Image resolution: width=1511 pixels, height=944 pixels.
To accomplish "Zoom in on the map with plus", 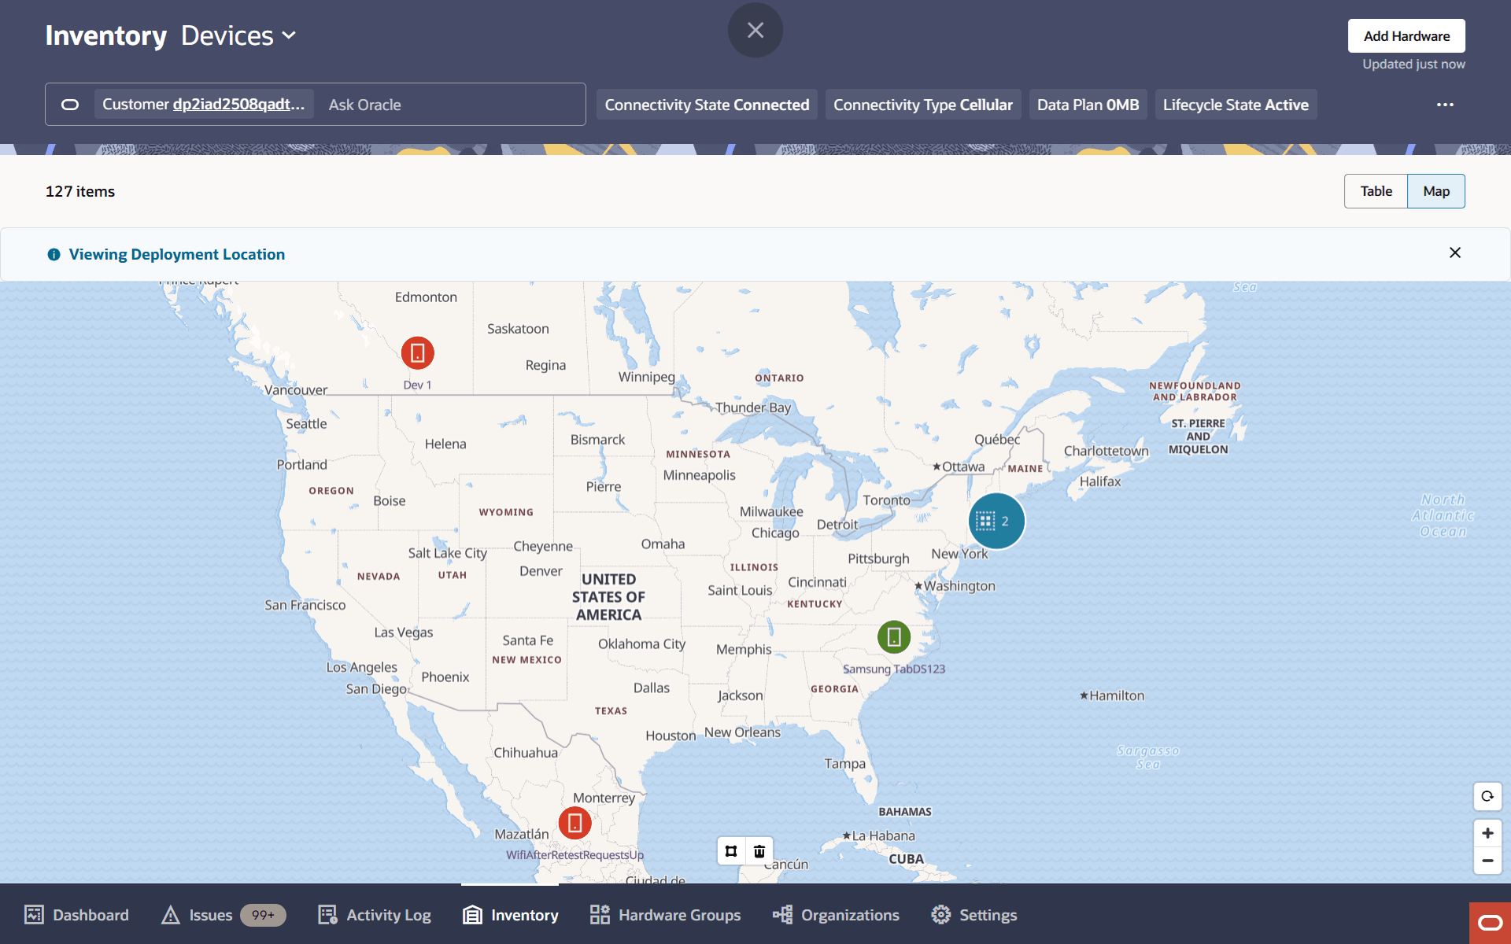I will pos(1487,833).
